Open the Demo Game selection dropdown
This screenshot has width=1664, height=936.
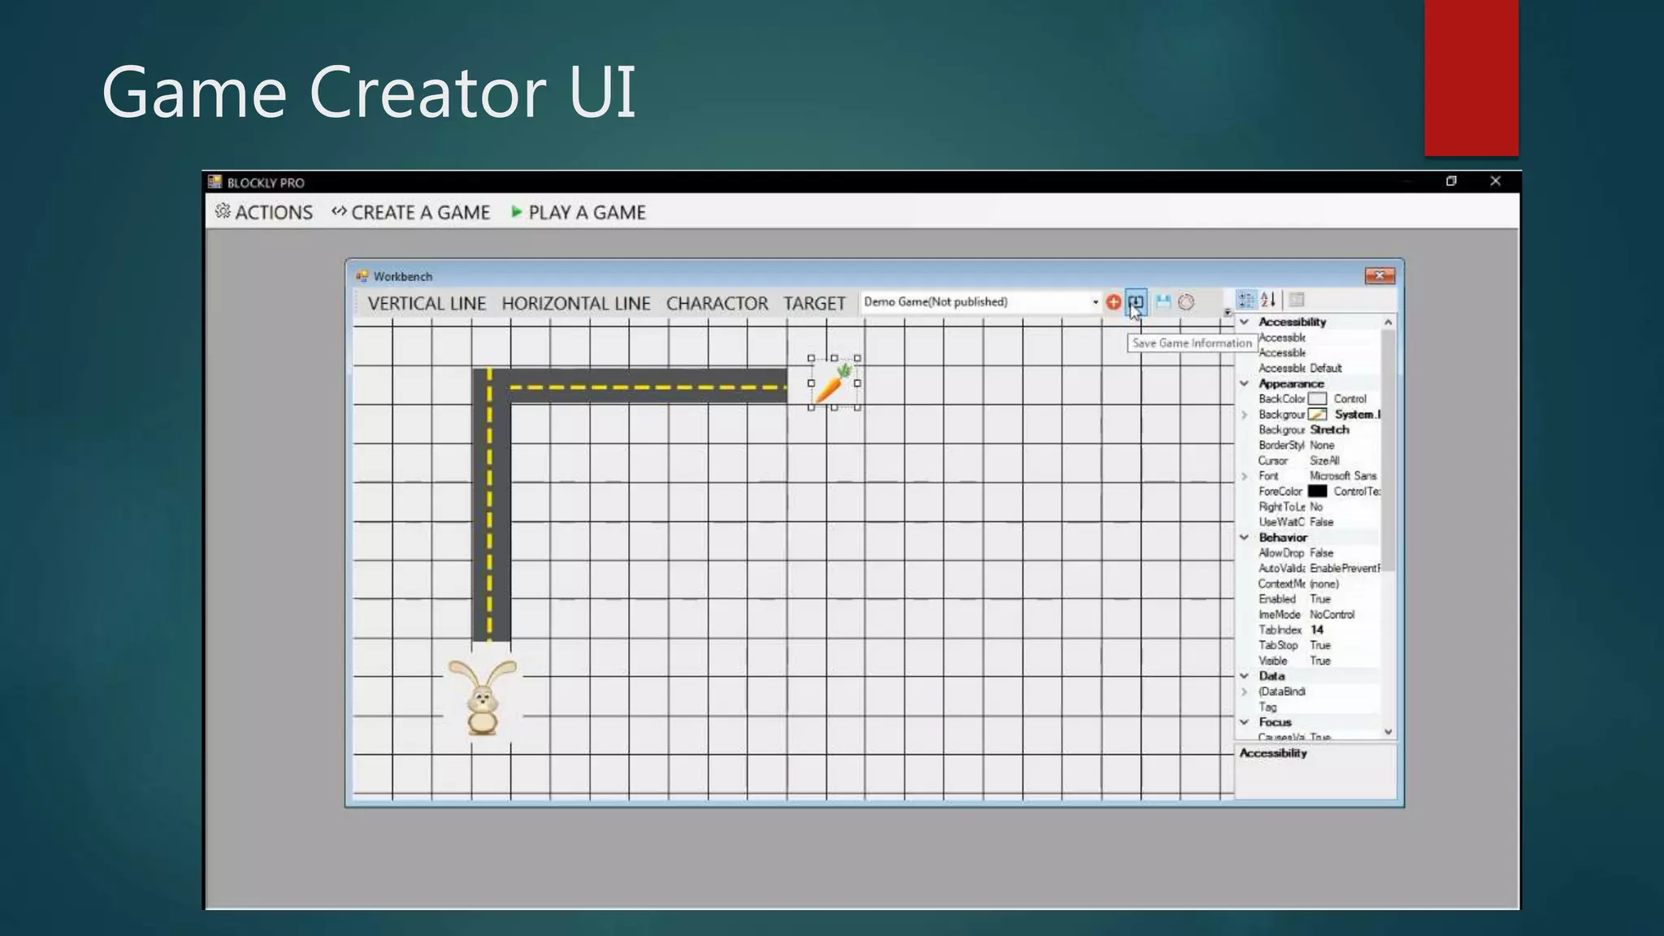1094,302
